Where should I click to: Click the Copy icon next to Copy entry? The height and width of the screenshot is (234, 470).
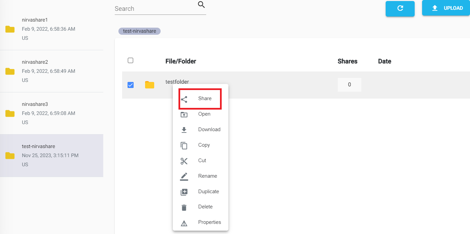click(x=184, y=145)
